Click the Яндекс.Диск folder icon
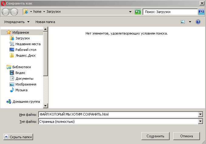 pos(12,55)
